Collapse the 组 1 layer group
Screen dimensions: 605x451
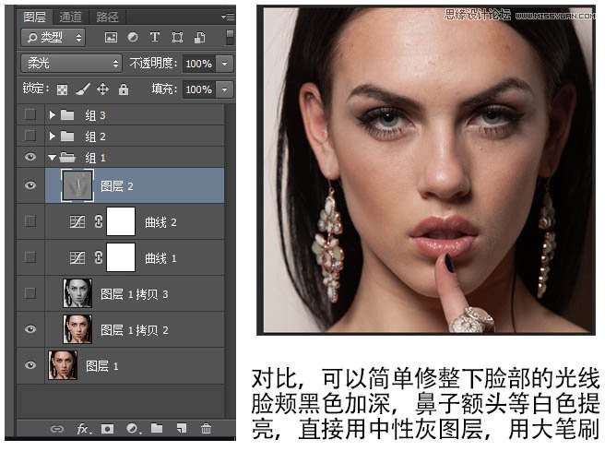(x=53, y=158)
